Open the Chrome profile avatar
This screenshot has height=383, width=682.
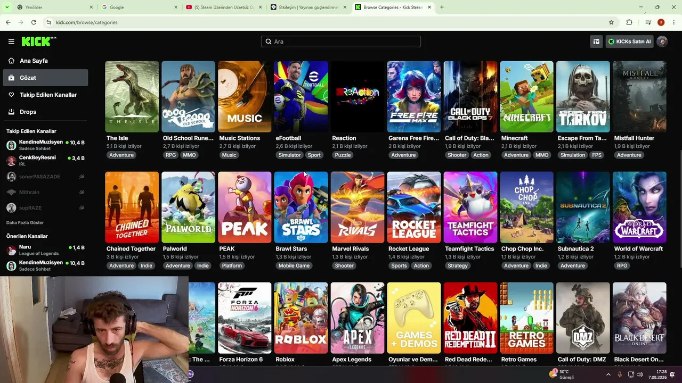click(x=661, y=22)
